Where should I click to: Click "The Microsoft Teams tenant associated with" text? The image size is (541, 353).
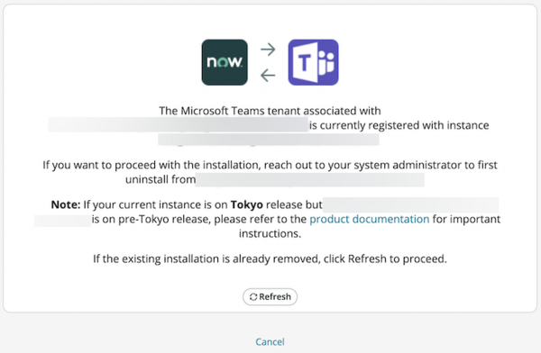[270, 111]
